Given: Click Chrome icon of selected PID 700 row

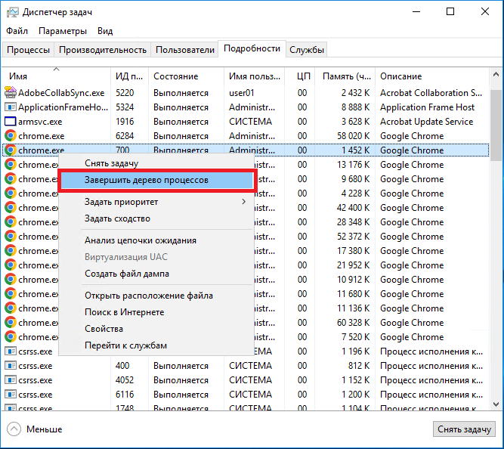Looking at the screenshot, I should pyautogui.click(x=11, y=150).
